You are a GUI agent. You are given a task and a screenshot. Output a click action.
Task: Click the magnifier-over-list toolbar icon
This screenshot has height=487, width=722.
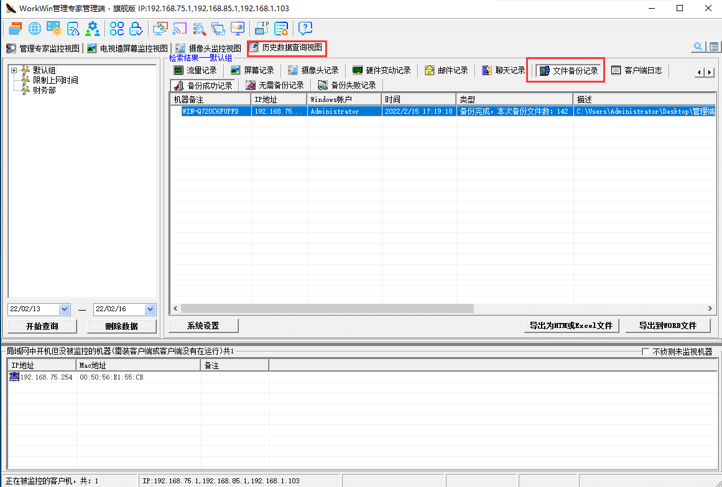tap(199, 29)
